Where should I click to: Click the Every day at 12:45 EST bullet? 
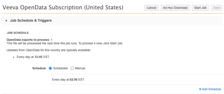(x=33, y=57)
